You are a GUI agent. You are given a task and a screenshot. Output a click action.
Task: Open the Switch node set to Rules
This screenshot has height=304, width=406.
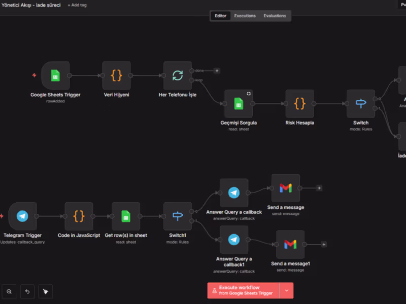click(x=361, y=103)
